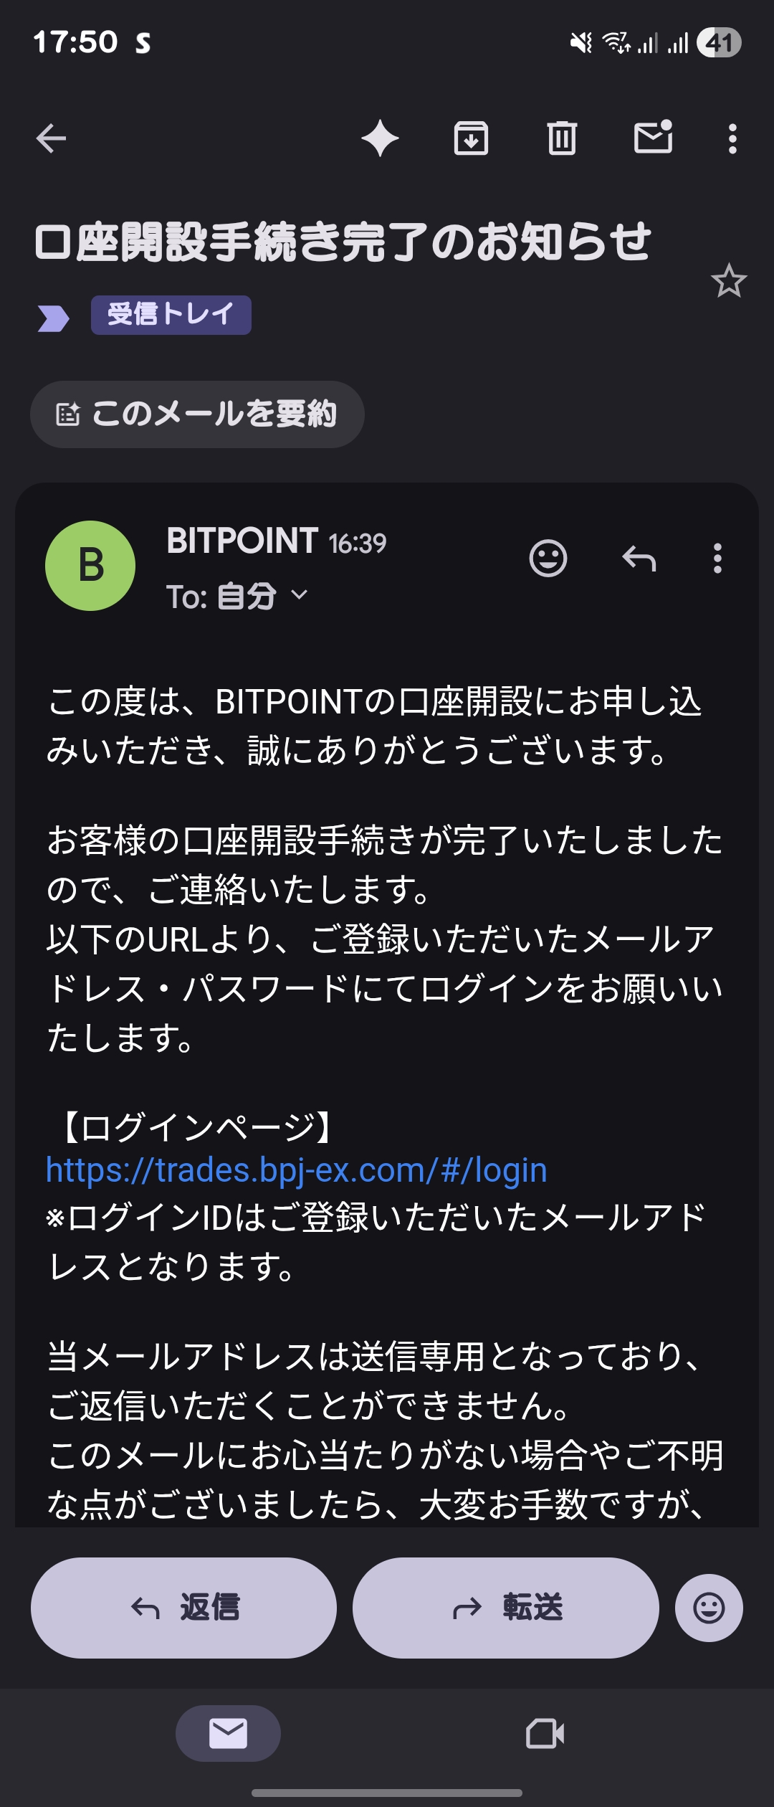
Task: Tap the 返信 reply button
Action: [183, 1608]
